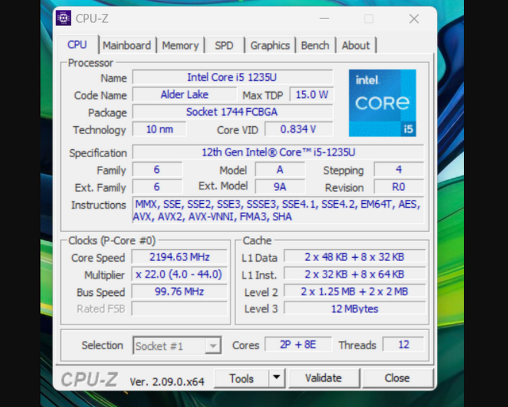The height and width of the screenshot is (407, 508).
Task: Switch to the Mainboard tab
Action: [127, 45]
